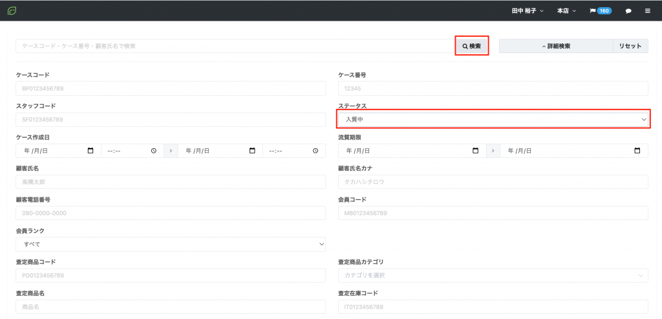Open the 会員ランク dropdown

[x=171, y=244]
